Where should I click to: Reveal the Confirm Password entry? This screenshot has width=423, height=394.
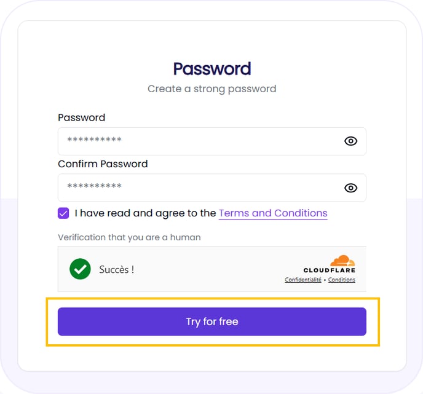pos(350,188)
